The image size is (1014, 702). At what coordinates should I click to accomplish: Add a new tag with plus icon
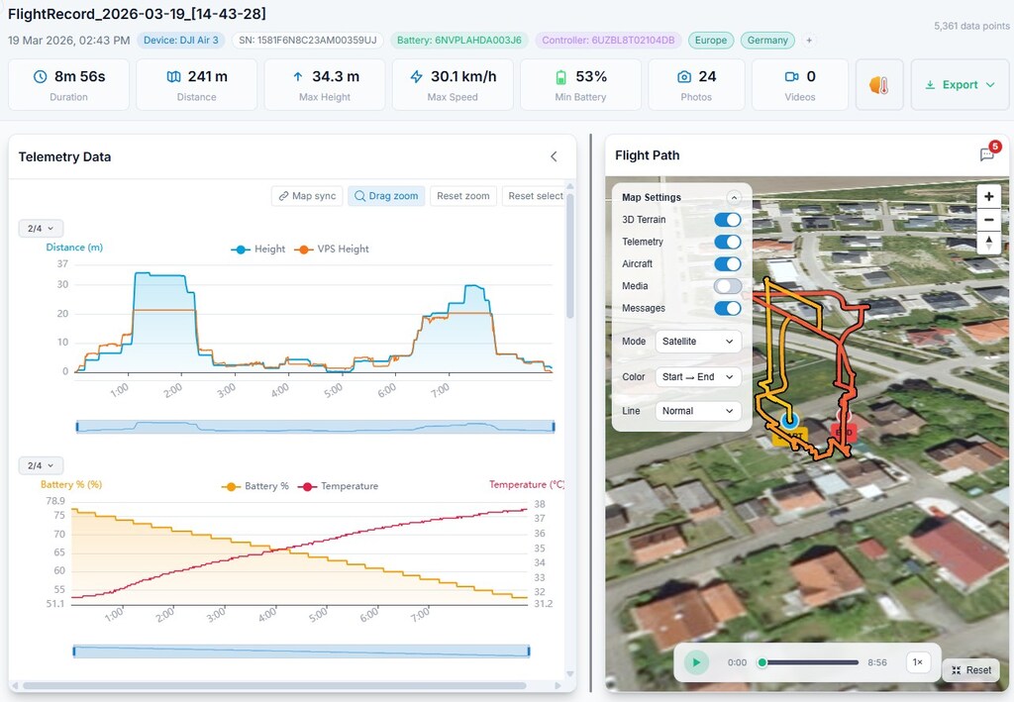pyautogui.click(x=809, y=41)
